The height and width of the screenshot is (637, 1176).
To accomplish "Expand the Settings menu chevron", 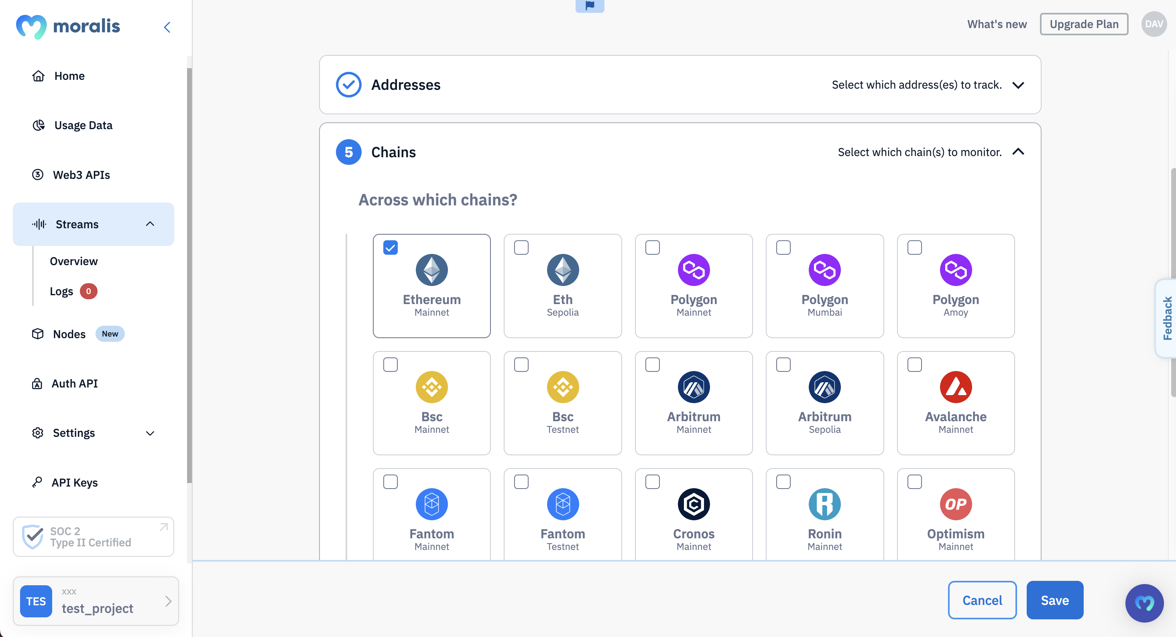I will click(x=150, y=434).
